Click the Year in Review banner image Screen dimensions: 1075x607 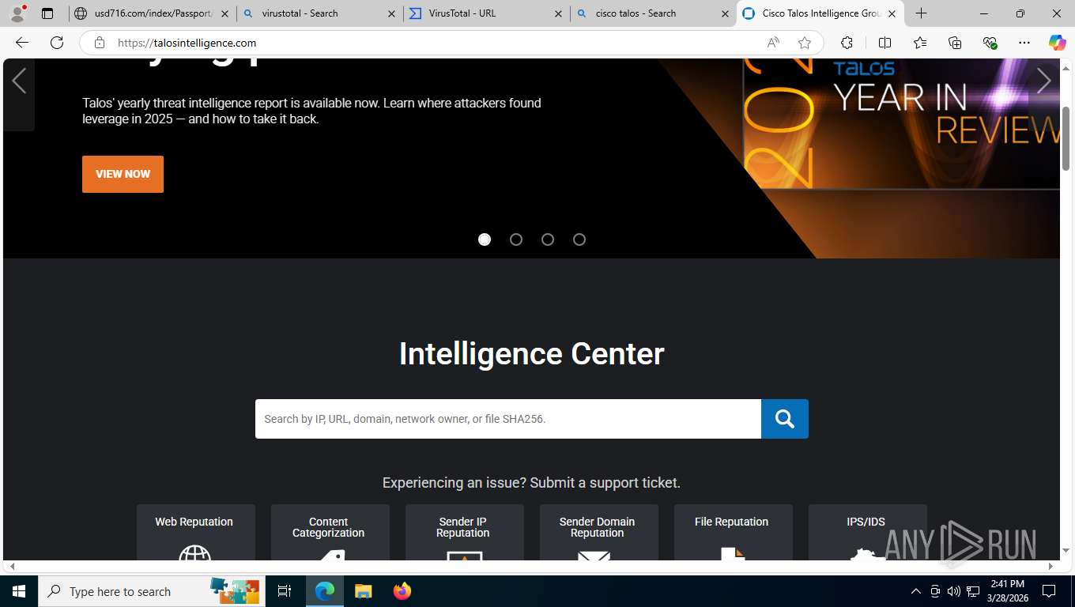[901, 124]
